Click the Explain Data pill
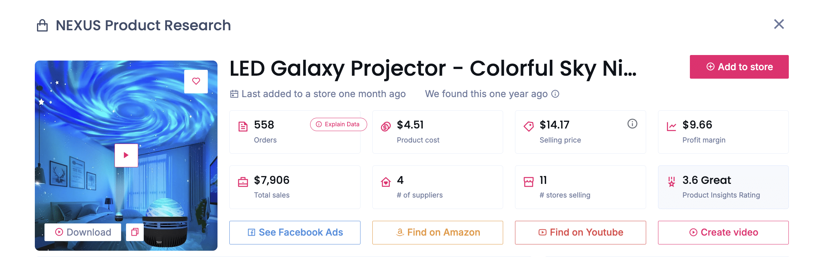This screenshot has height=257, width=824. click(x=338, y=124)
